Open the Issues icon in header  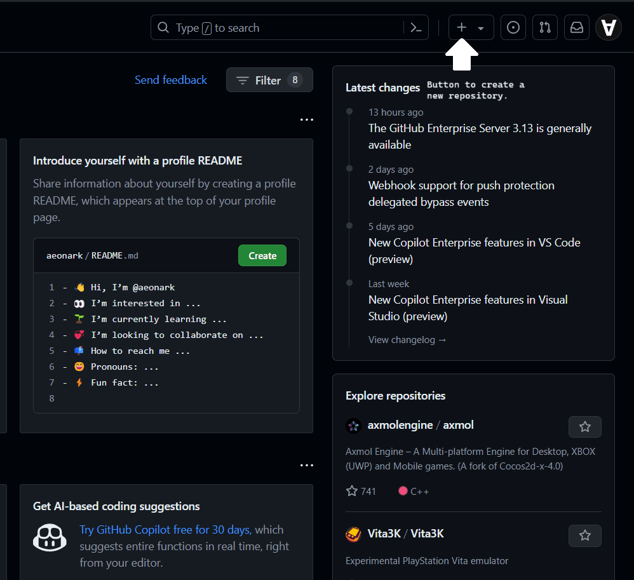point(513,28)
